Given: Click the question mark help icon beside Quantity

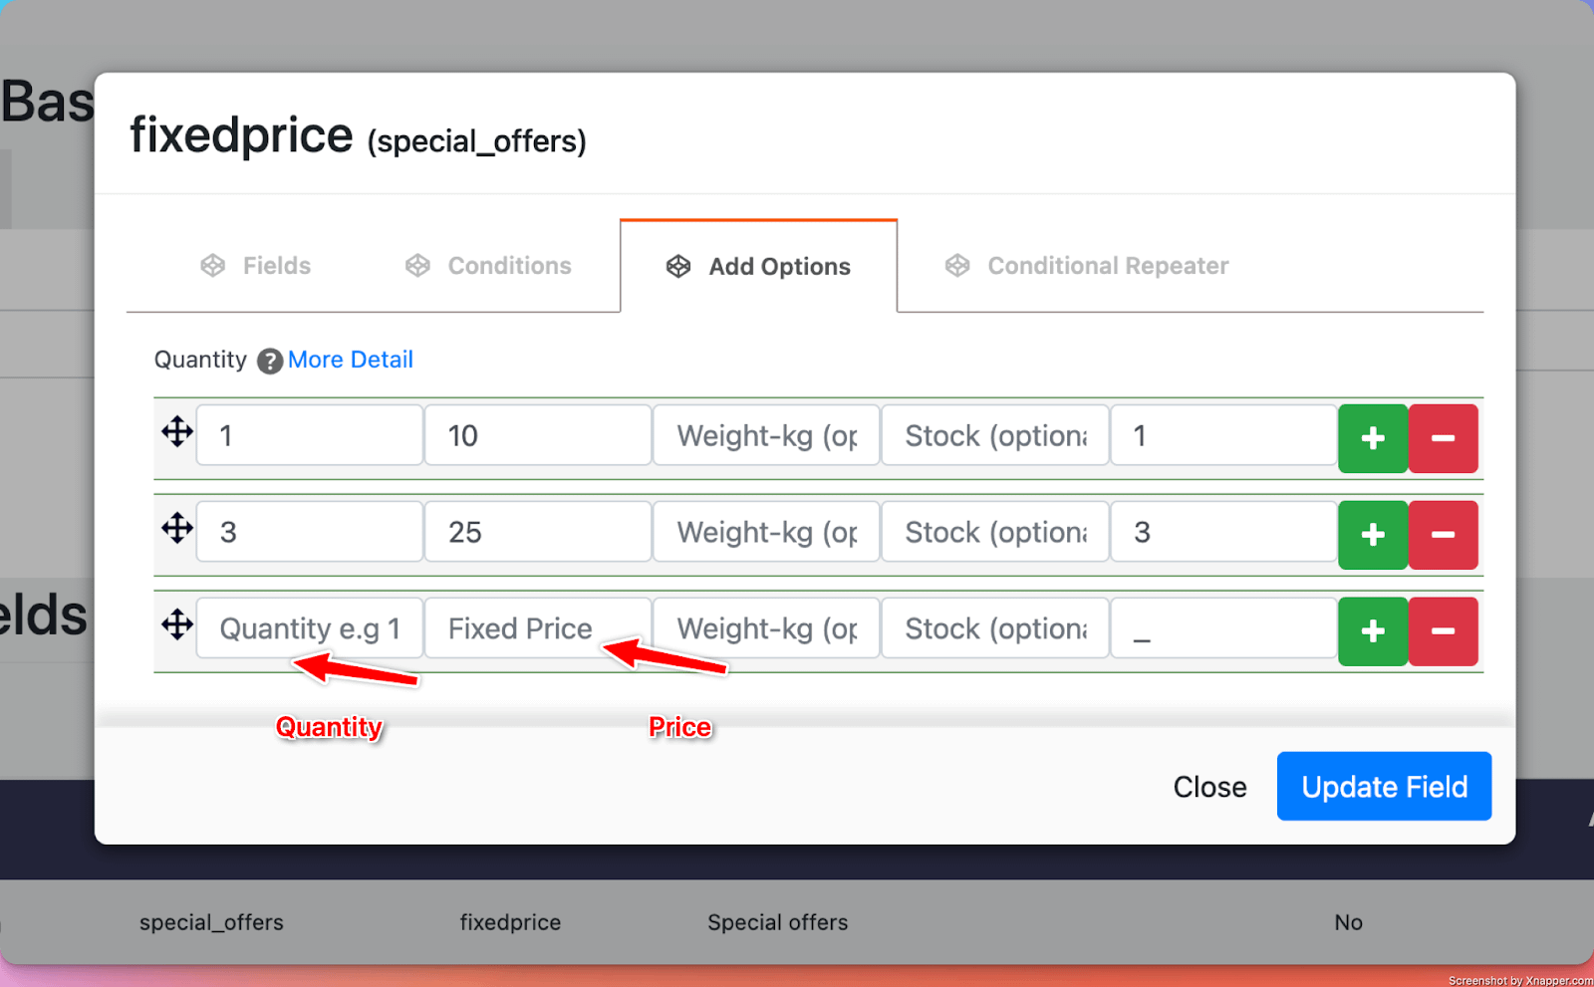Looking at the screenshot, I should point(269,361).
